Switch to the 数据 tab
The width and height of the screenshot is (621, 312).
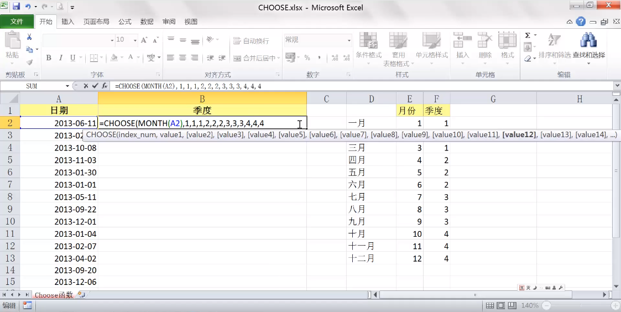click(147, 22)
